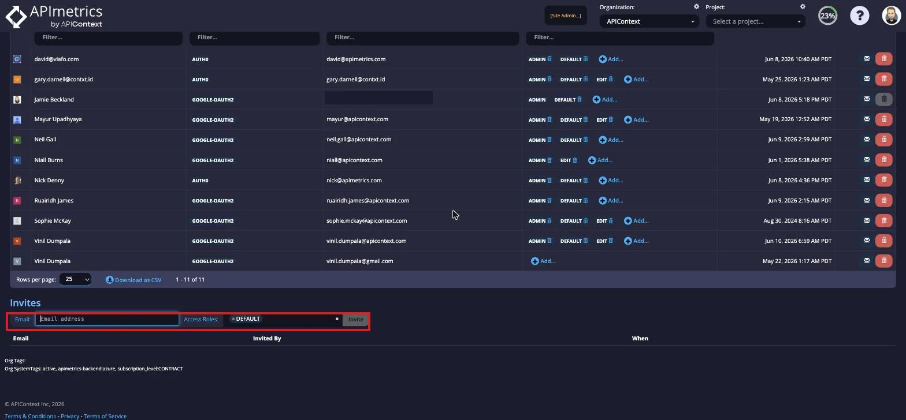This screenshot has height=420, width=906.
Task: Open Project settings gear icon
Action: click(x=803, y=7)
